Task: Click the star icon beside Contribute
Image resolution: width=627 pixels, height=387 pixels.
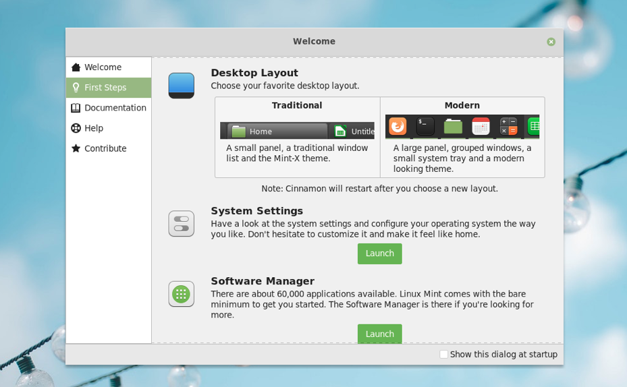Action: point(76,148)
